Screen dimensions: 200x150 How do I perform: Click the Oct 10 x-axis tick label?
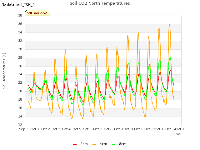[x=129, y=129]
